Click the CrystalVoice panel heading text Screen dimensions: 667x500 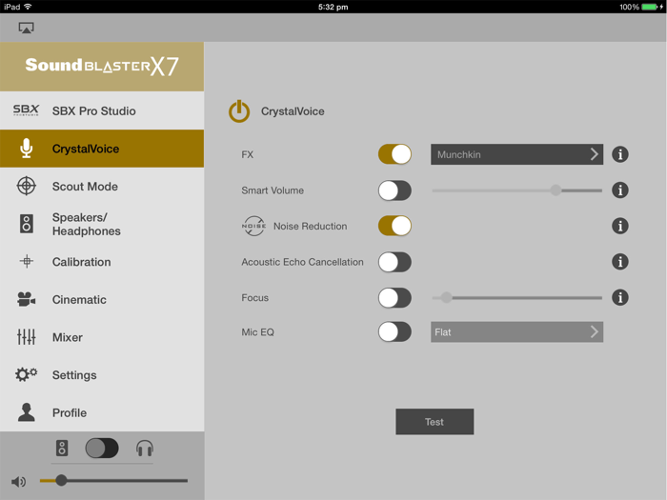pos(293,111)
